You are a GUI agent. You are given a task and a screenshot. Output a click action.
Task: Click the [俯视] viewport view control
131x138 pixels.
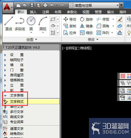click(71, 48)
